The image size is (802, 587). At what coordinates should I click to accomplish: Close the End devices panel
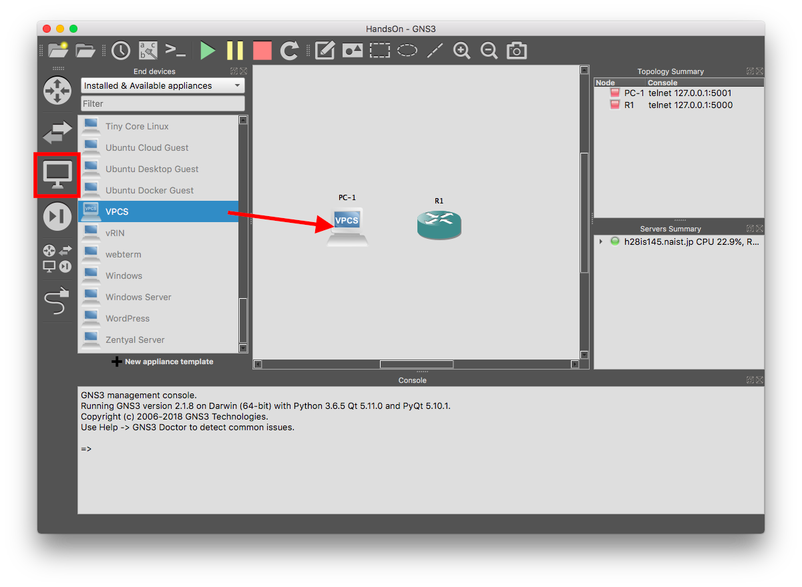pos(243,71)
